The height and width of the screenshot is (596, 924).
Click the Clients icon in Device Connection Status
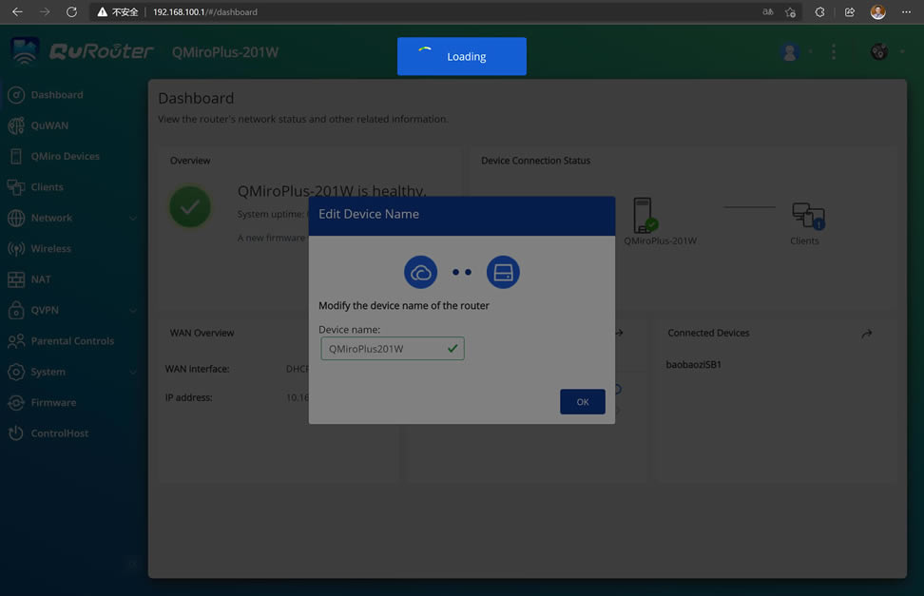pyautogui.click(x=808, y=216)
